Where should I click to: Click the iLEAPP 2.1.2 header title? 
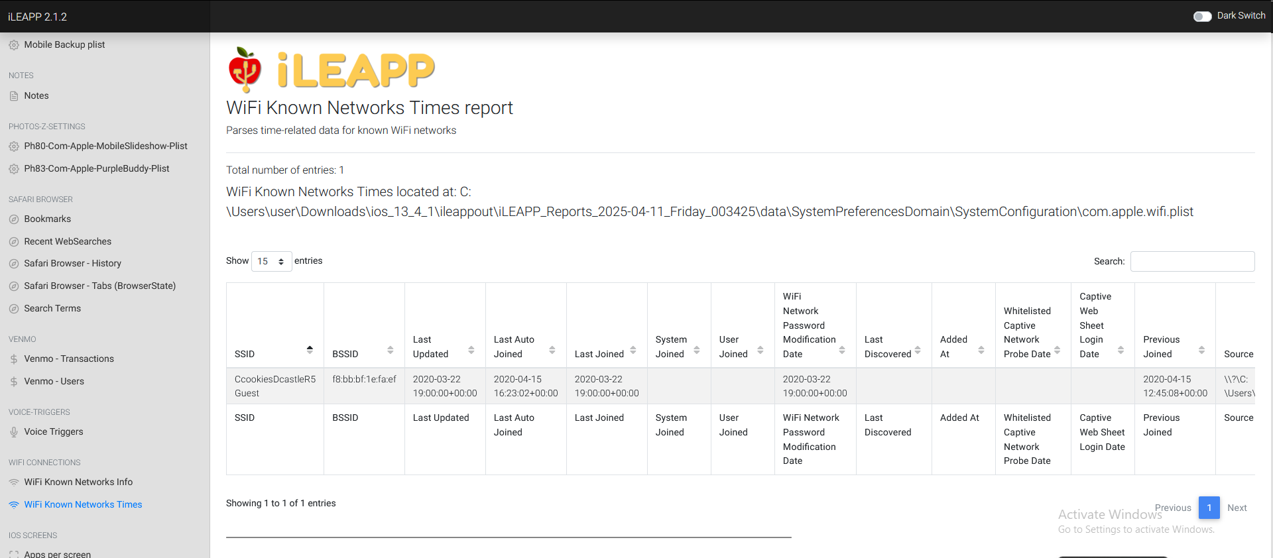point(37,17)
